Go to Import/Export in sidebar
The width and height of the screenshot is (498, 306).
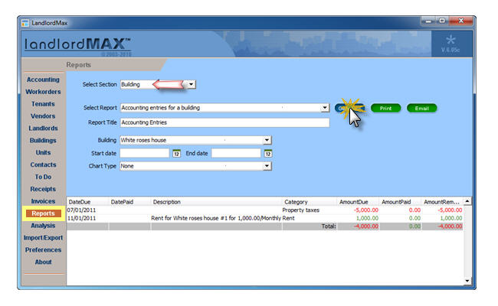(43, 238)
